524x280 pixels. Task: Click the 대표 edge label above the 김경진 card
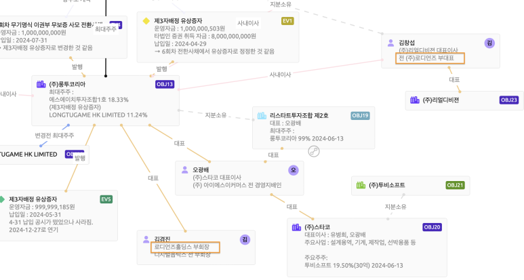tap(153, 178)
